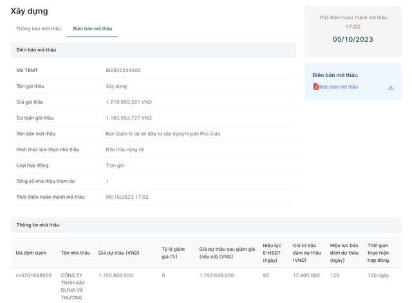Click the Biên bản mở thầu section header
Image resolution: width=412 pixels, height=303 pixels.
click(x=36, y=50)
